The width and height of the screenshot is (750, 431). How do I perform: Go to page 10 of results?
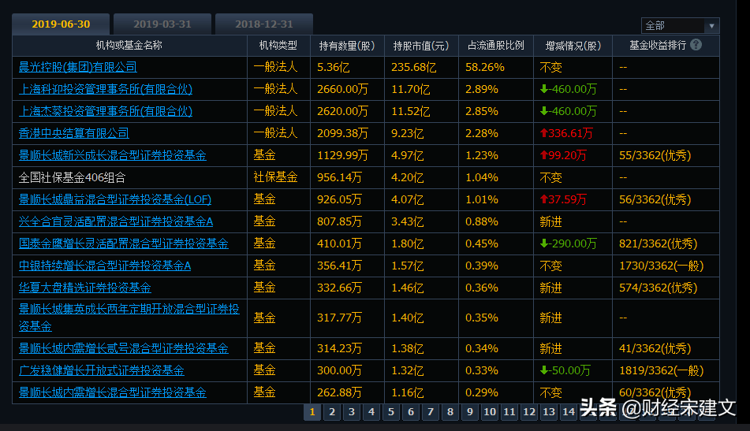tap(489, 412)
